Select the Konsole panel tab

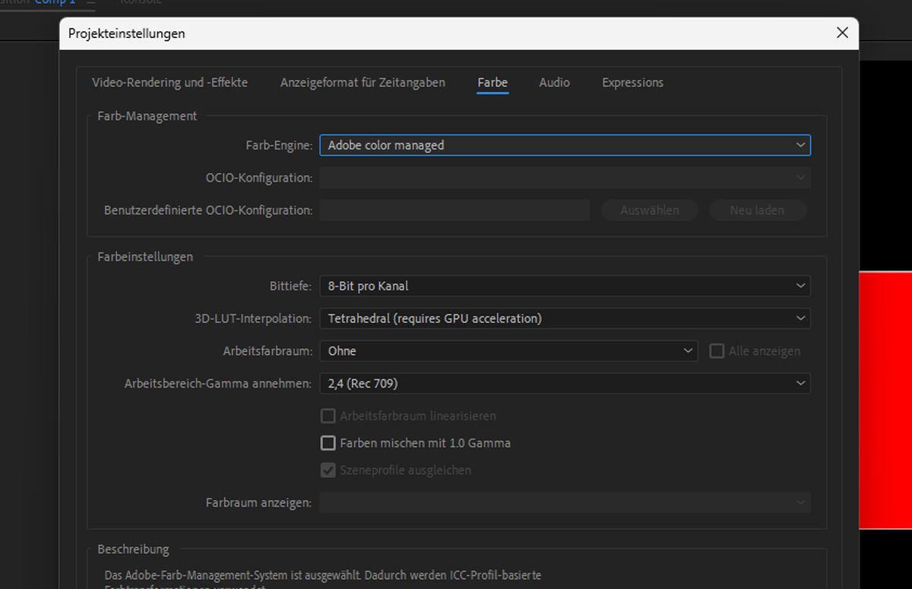point(141,3)
